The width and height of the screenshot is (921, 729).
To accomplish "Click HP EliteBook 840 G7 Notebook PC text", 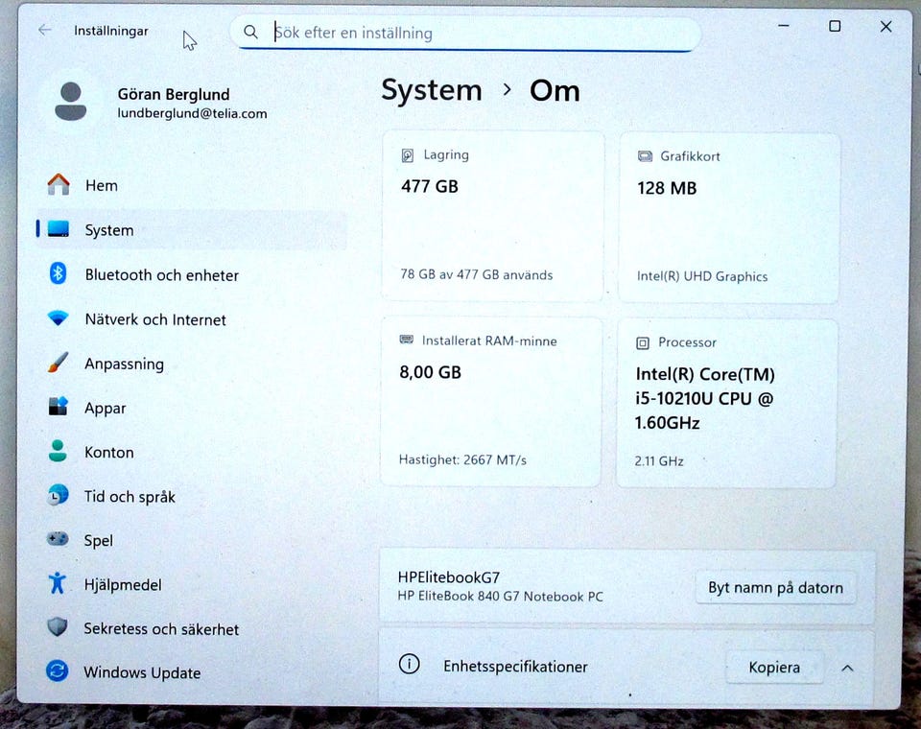I will coord(501,597).
